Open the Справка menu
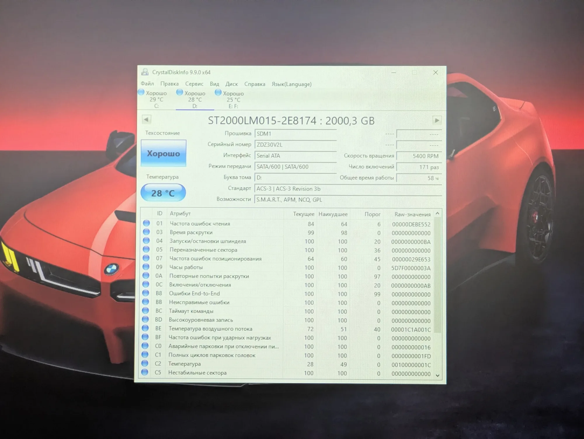Screen dimensions: 584x439 (255, 84)
